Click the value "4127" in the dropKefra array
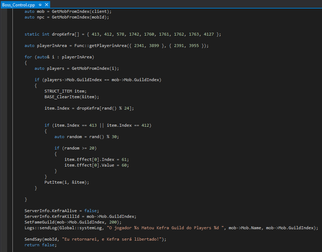 click(208, 34)
